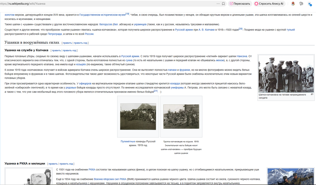This screenshot has width=316, height=185.
Task: Open the Пулемётные команды photo thumbnail
Action: click(x=138, y=116)
